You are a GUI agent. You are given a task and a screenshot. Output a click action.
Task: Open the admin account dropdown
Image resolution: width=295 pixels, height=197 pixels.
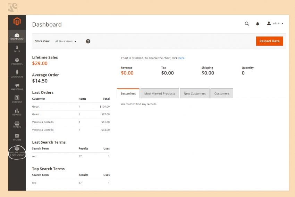tap(275, 23)
